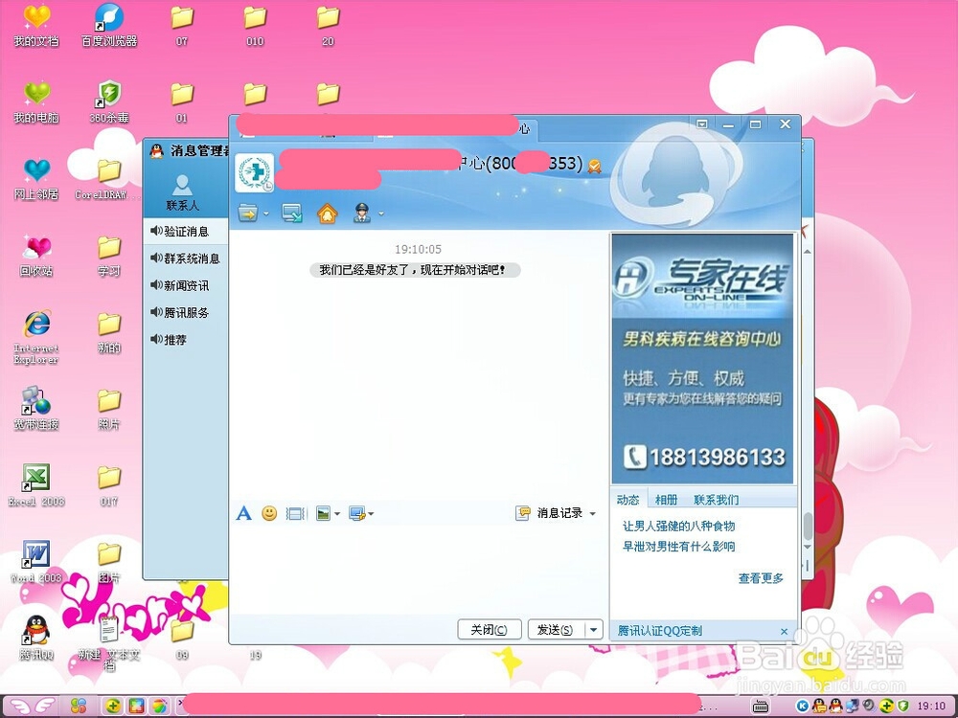958x718 pixels.
Task: Open the orange QQ home page icon
Action: (328, 213)
